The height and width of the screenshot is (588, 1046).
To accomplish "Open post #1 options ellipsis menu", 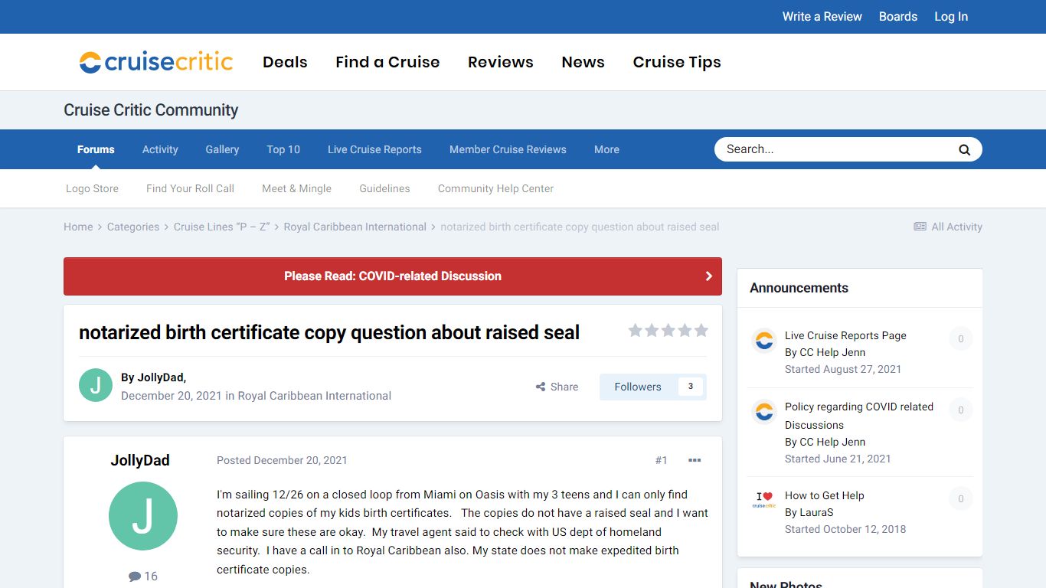I will pyautogui.click(x=695, y=460).
